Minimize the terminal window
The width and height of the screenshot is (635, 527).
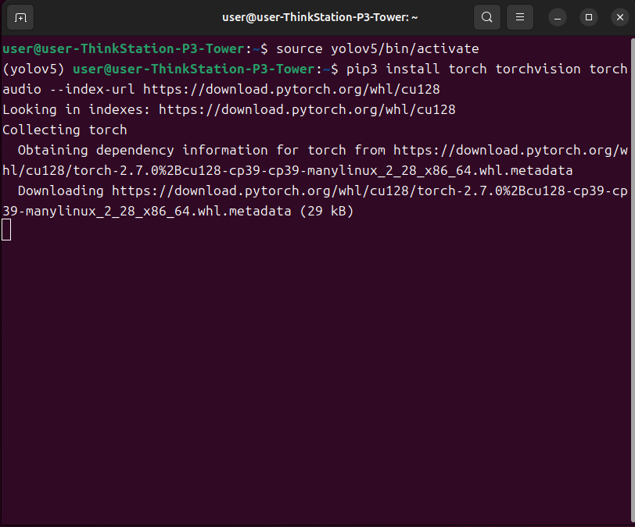pyautogui.click(x=558, y=17)
